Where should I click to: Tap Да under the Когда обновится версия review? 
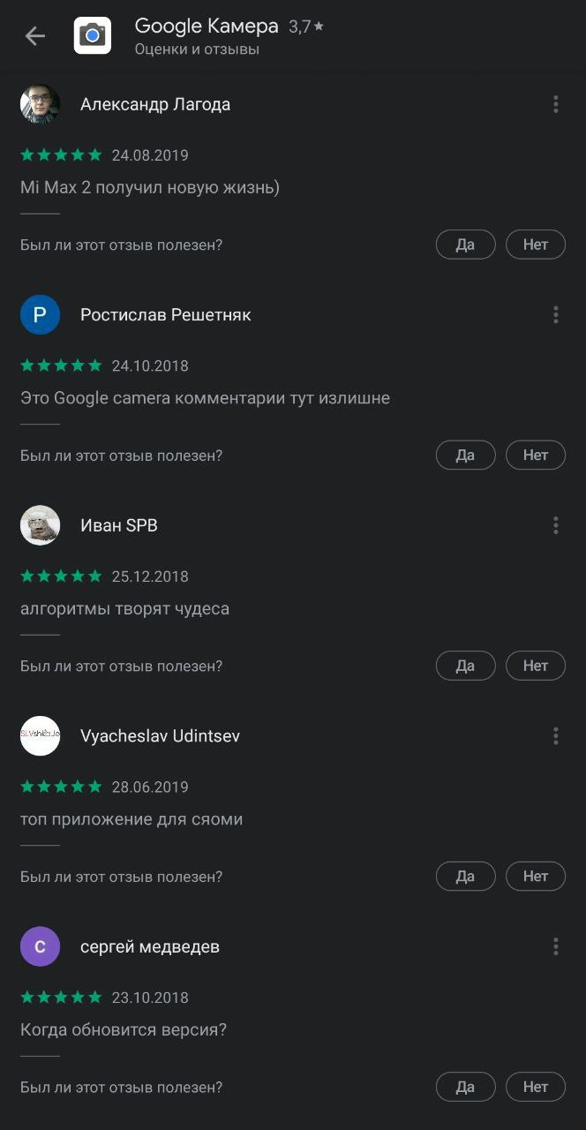tap(466, 1087)
